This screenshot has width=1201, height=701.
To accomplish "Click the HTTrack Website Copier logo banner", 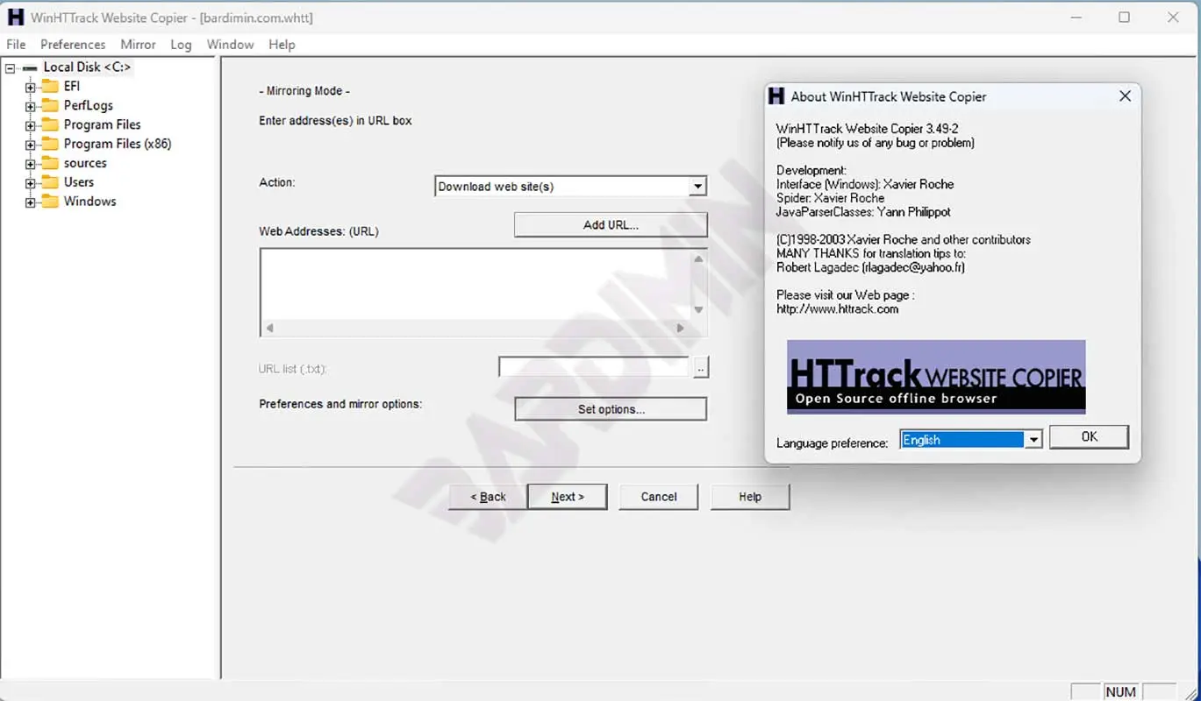I will 935,377.
